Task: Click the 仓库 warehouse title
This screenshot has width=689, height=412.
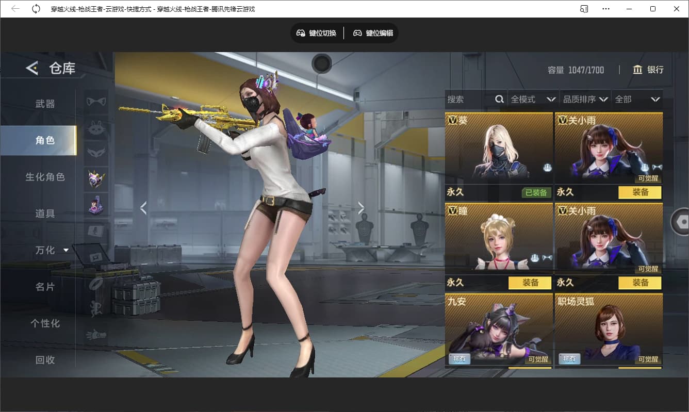Action: coord(62,68)
